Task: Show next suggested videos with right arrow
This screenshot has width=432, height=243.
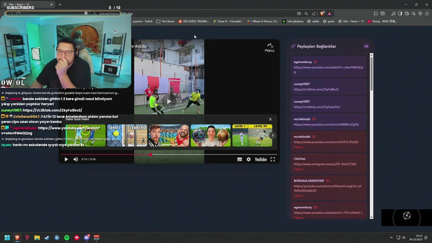Action: [273, 135]
